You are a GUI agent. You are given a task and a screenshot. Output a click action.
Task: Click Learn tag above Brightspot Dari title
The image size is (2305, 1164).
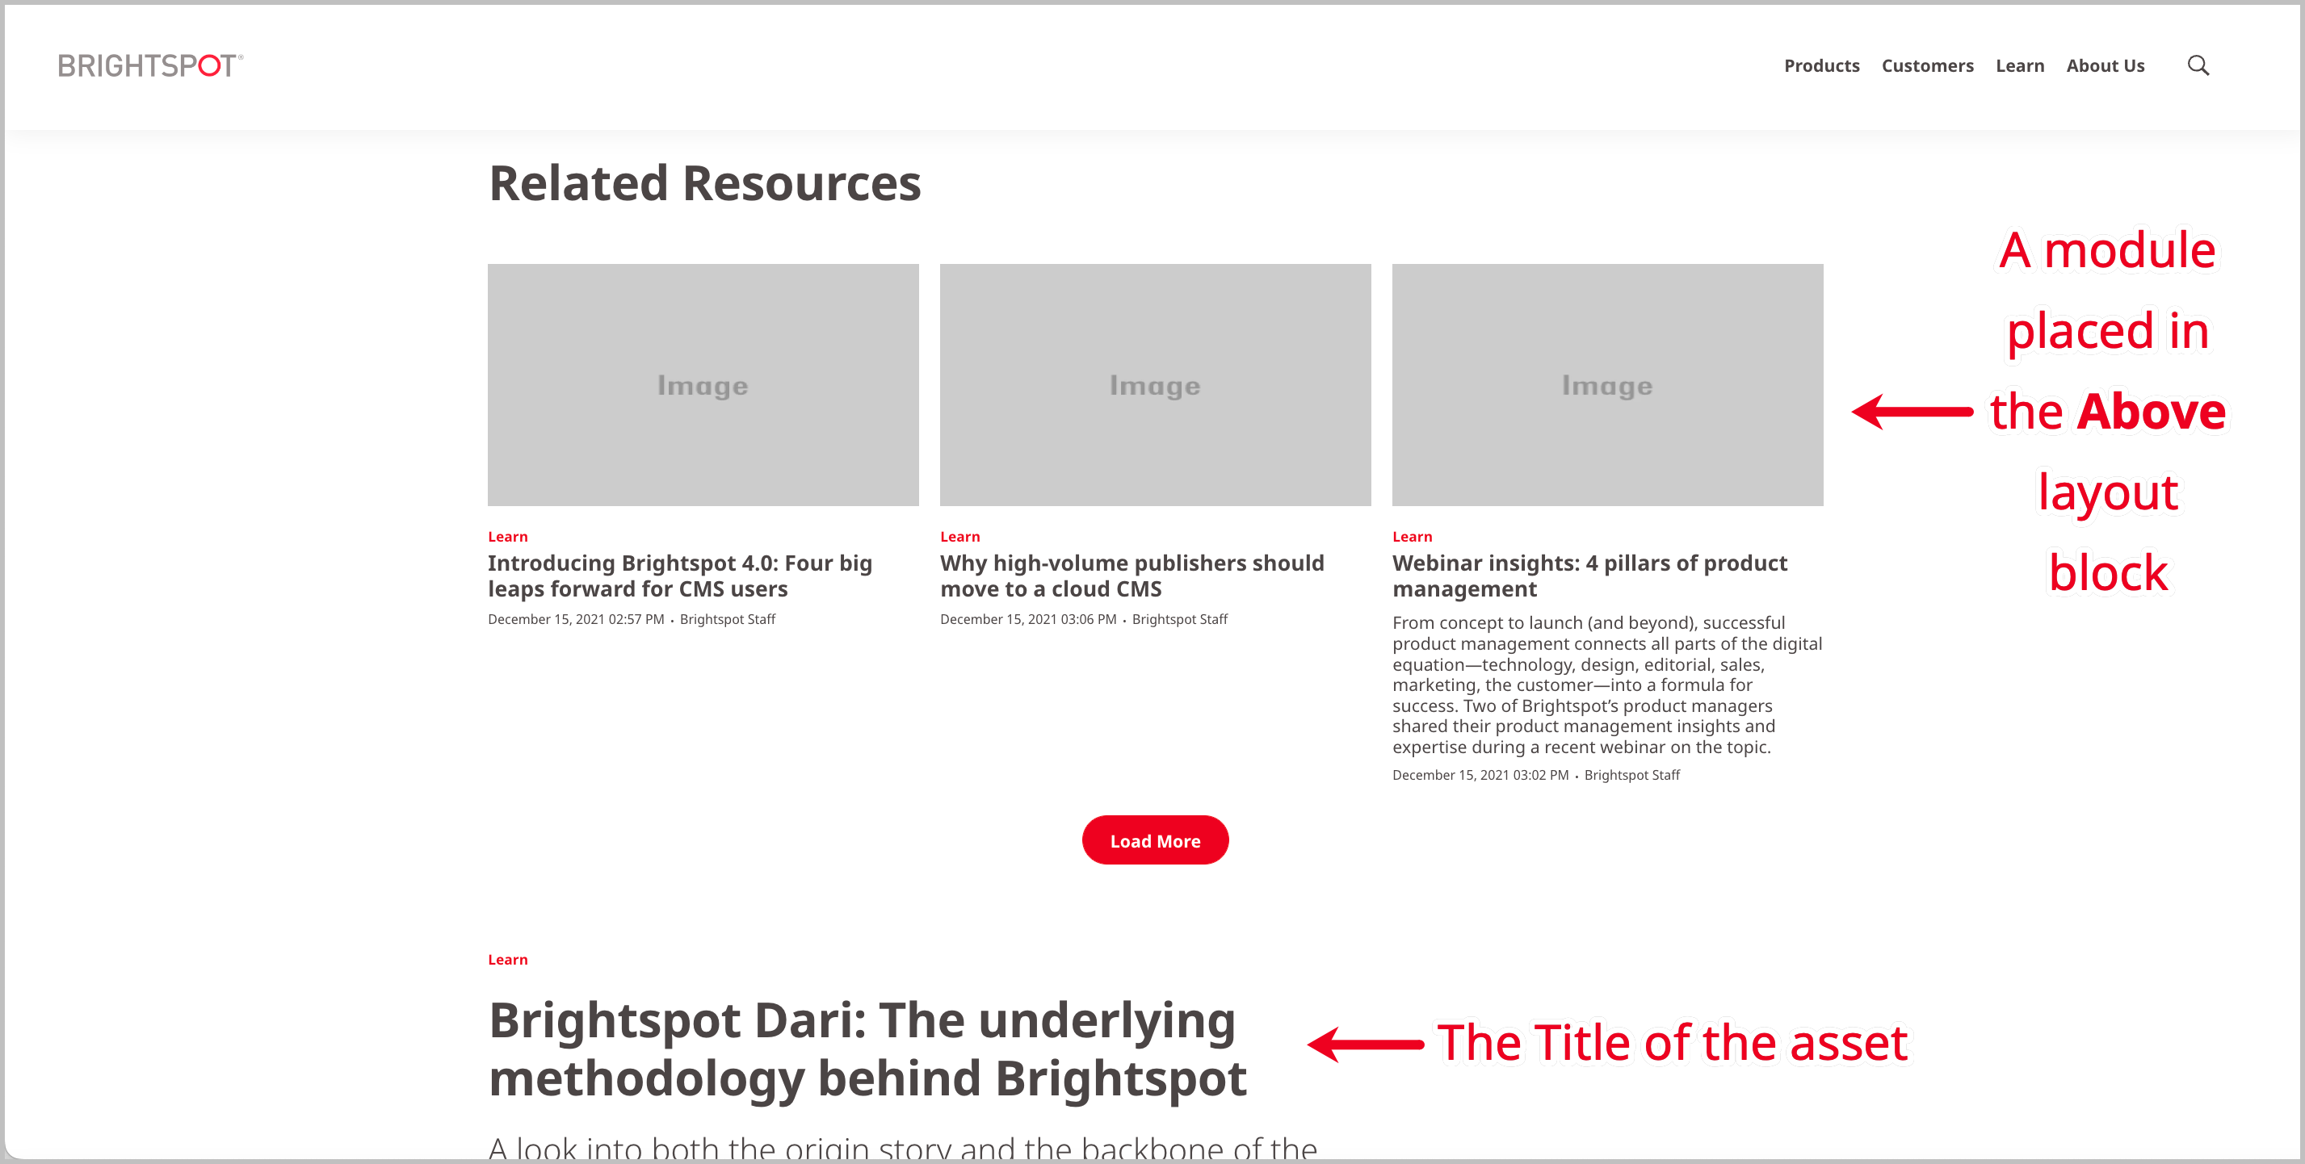coord(507,959)
